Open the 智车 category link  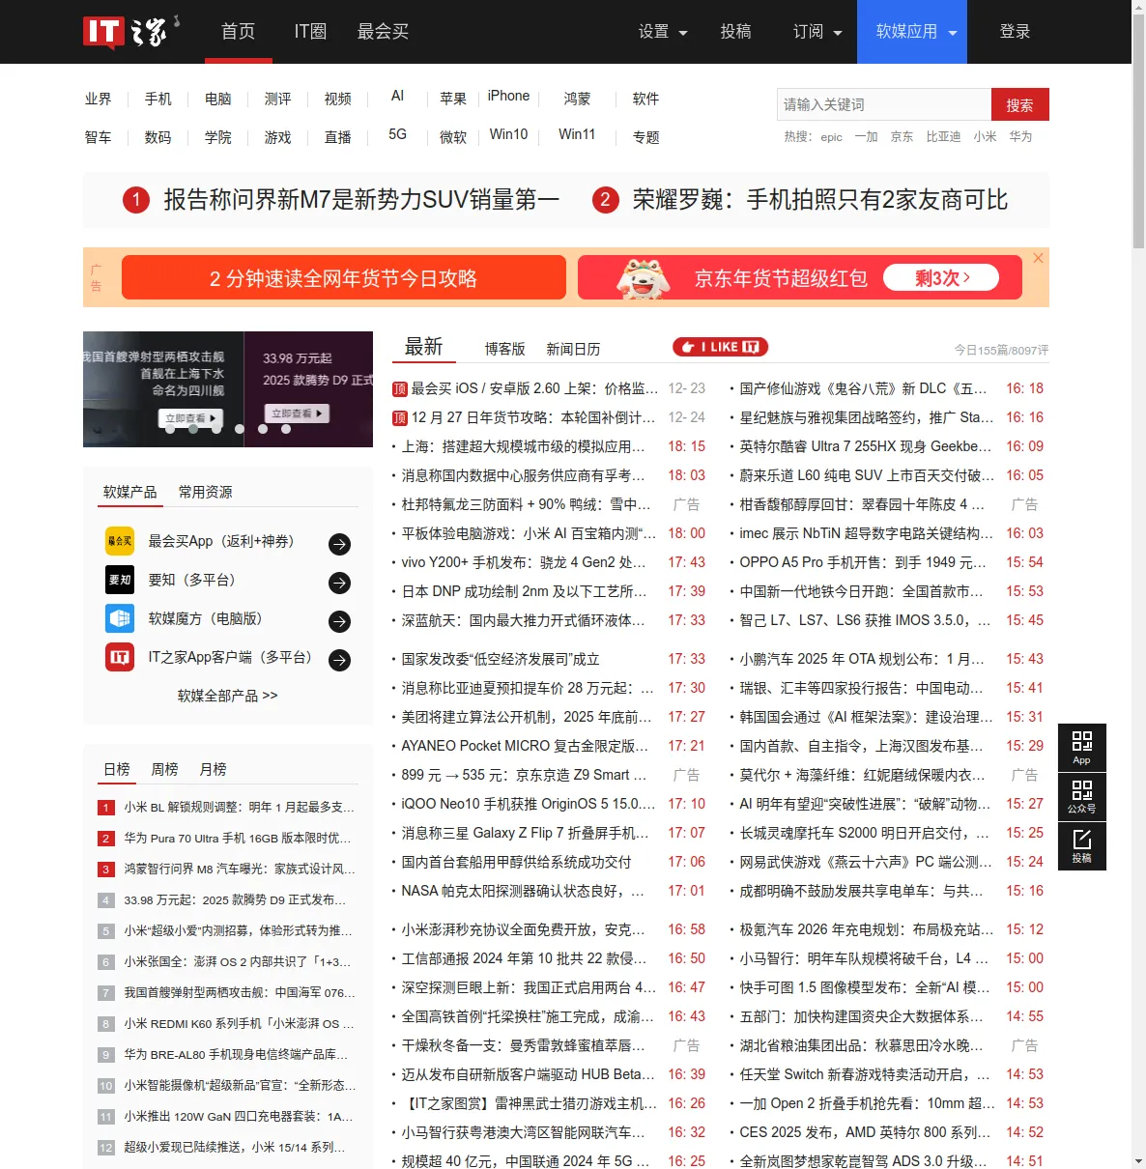pos(98,137)
